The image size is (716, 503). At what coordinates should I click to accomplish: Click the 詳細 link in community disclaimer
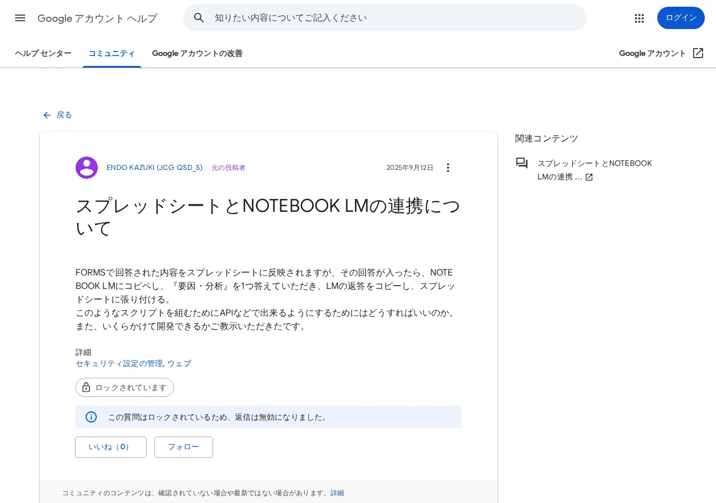pos(337,493)
